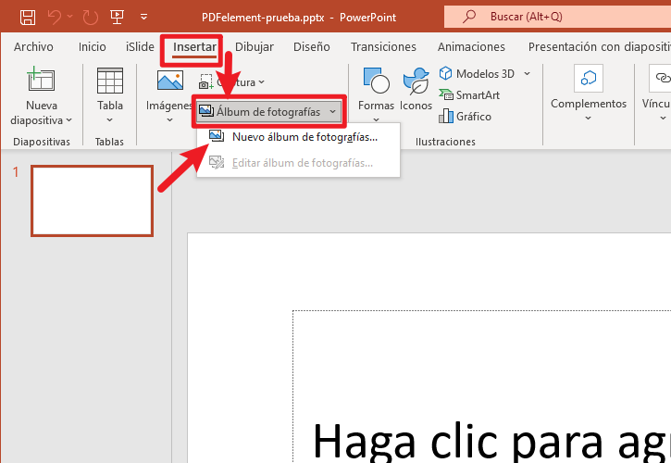
Task: Click the Nueva diapositiva icon
Action: click(x=41, y=80)
